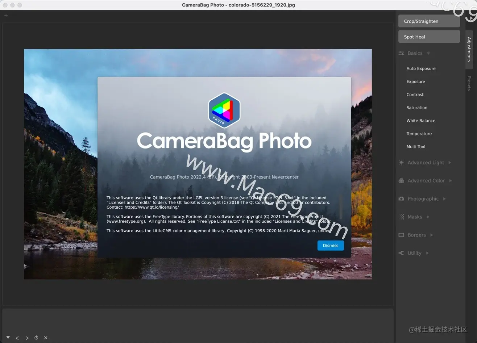Click the plus icon to add tab

point(6,16)
